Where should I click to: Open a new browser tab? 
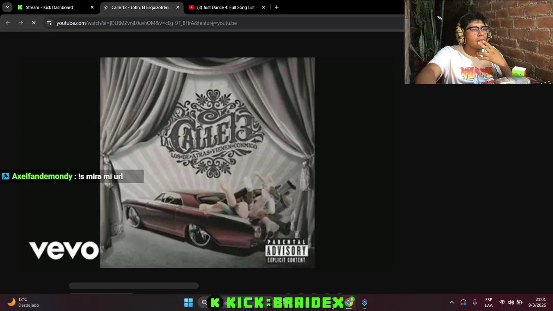click(x=277, y=7)
